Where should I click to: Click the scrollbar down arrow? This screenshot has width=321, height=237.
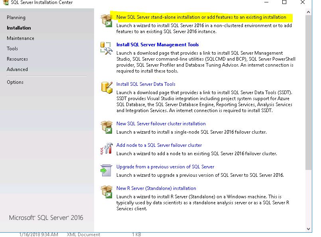(309, 229)
